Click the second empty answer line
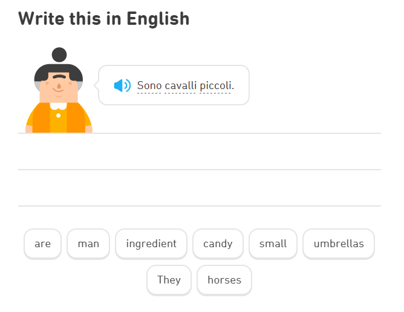This screenshot has height=312, width=404. (200, 188)
